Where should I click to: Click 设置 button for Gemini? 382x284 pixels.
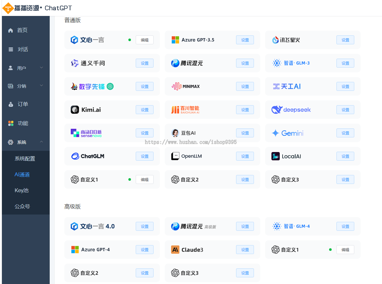click(345, 133)
